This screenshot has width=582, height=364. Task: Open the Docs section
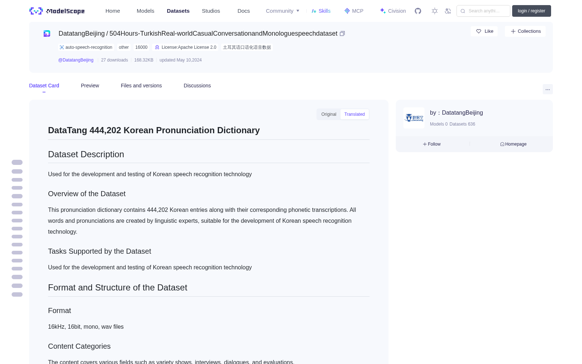pyautogui.click(x=244, y=11)
